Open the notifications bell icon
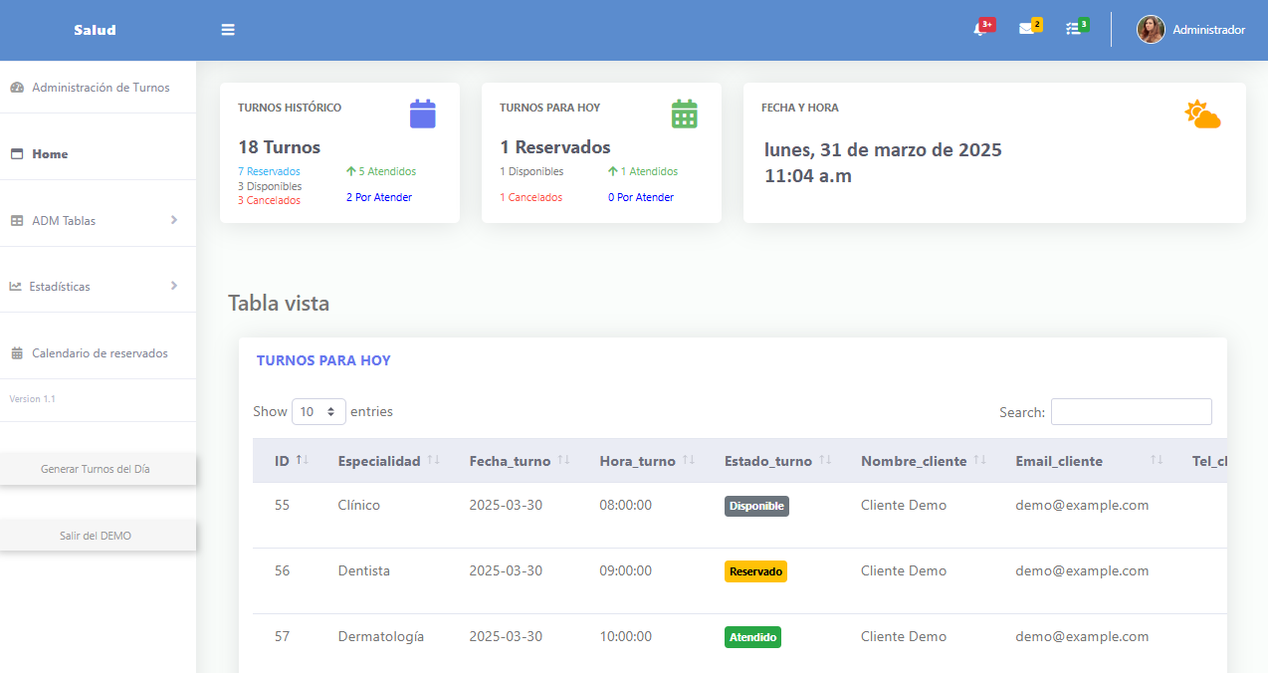 coord(980,29)
